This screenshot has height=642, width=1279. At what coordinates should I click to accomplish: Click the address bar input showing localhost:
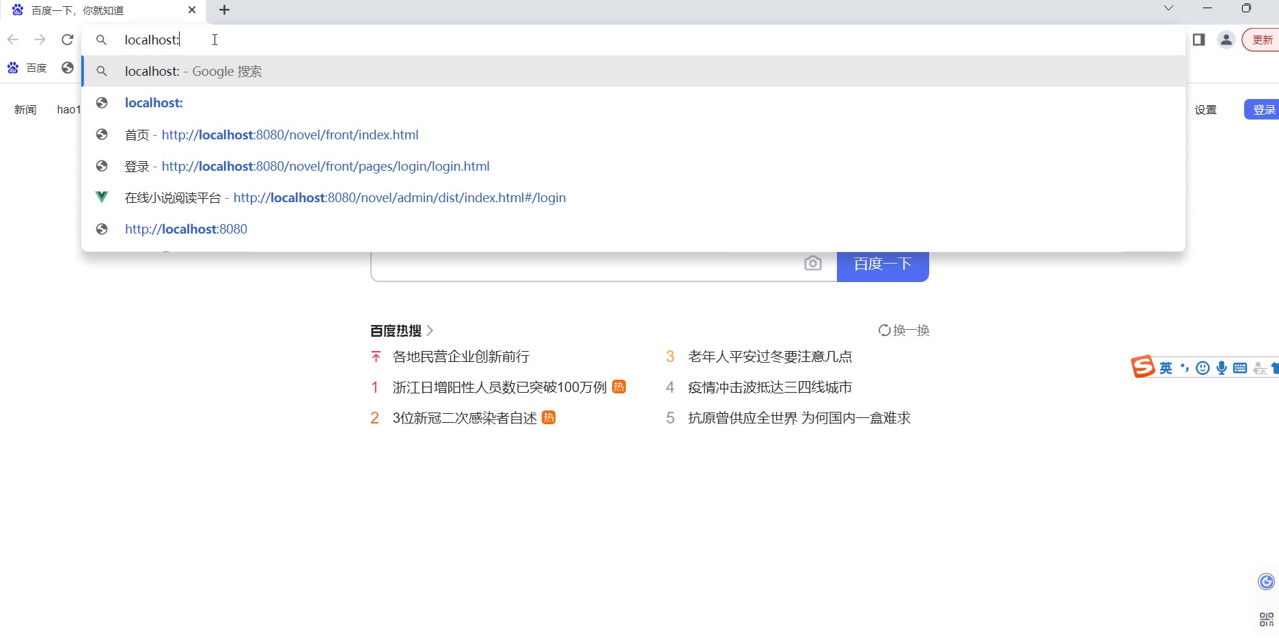pyautogui.click(x=633, y=40)
